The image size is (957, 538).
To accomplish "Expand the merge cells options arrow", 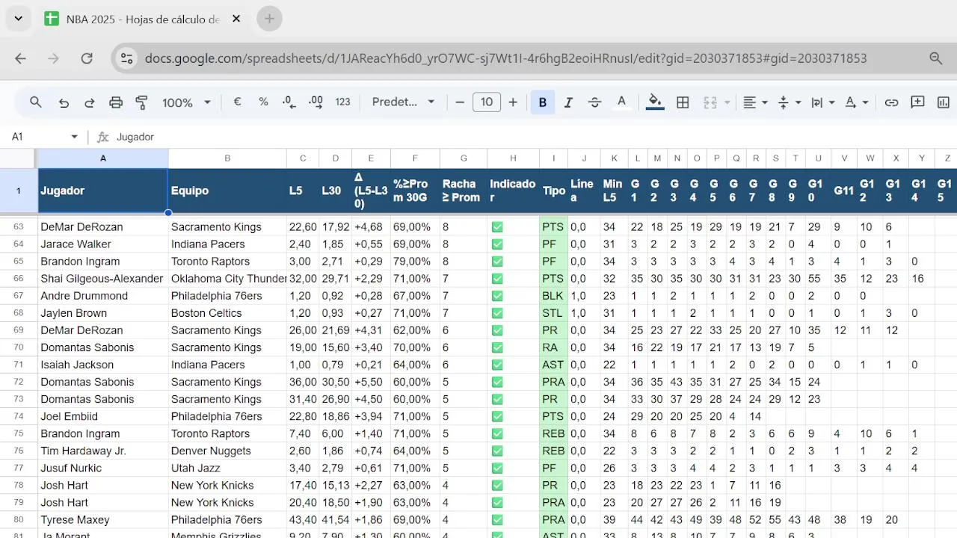I will (x=727, y=102).
